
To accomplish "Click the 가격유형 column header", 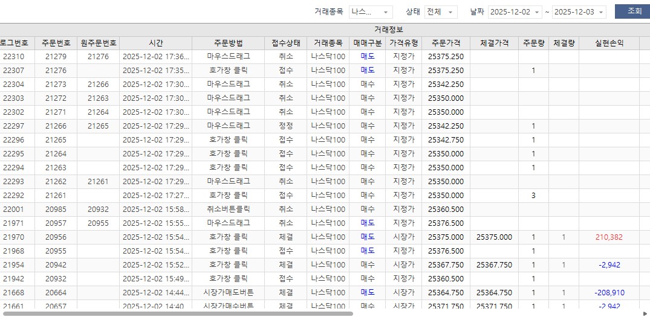I will click(x=404, y=43).
